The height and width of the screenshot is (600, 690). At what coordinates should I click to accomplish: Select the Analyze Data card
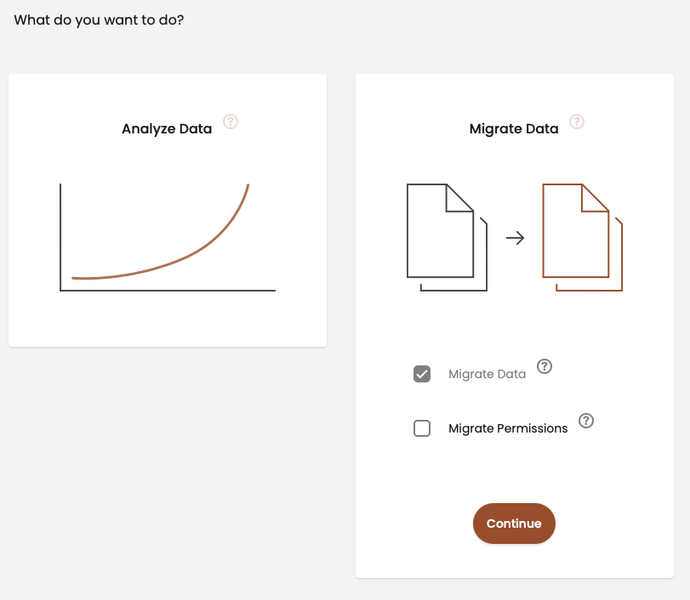click(x=168, y=323)
